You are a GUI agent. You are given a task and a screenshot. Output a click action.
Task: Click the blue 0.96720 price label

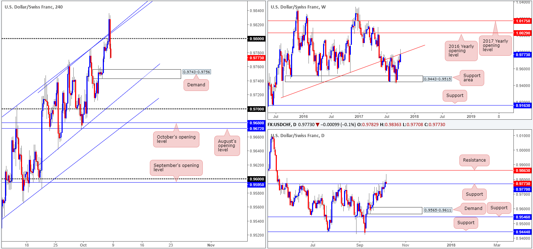(x=257, y=128)
